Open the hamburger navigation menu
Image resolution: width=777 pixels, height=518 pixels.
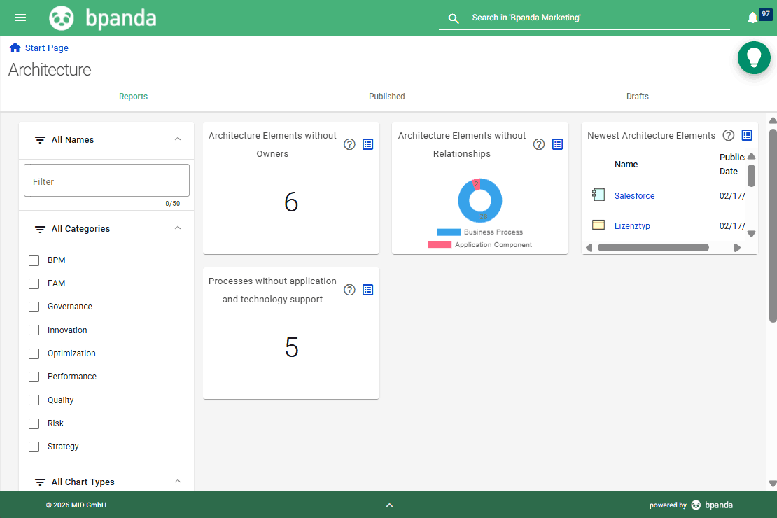pos(20,17)
